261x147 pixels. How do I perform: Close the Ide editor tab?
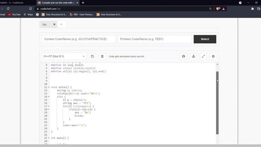[x=54, y=24]
